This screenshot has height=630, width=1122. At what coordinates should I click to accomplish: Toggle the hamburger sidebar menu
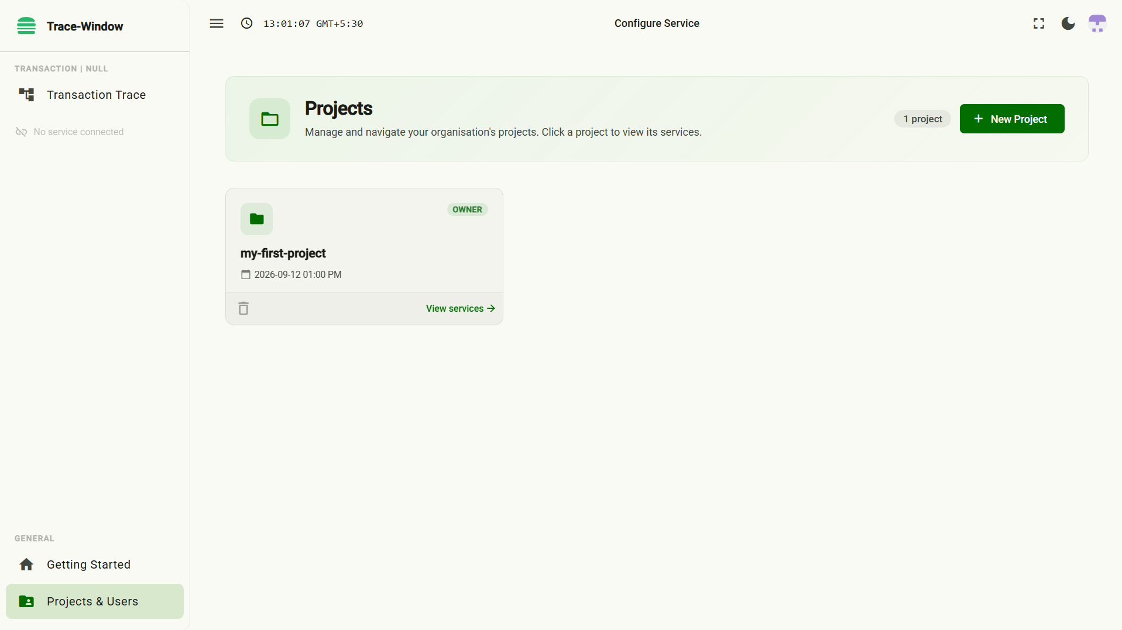tap(217, 23)
